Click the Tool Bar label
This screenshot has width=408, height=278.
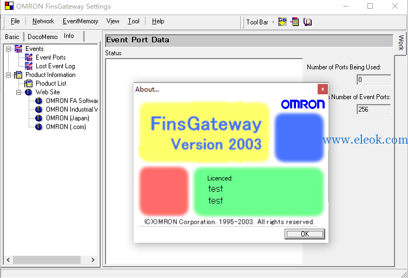click(257, 22)
